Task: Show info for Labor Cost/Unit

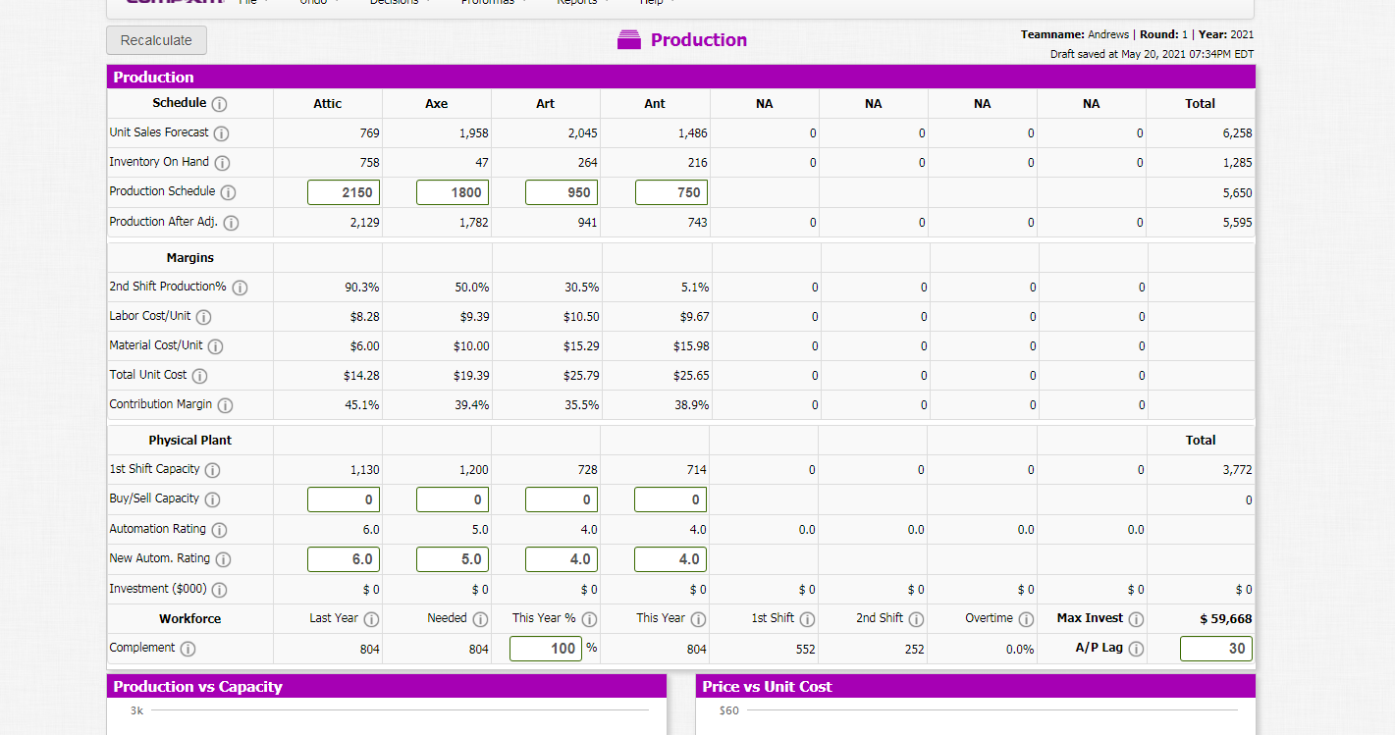Action: (x=204, y=317)
